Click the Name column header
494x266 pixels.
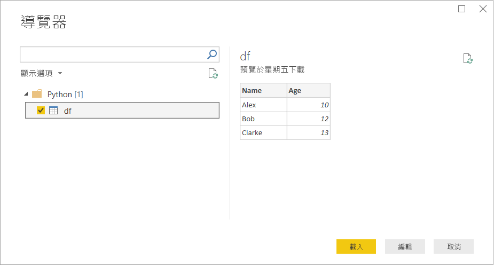click(x=263, y=90)
